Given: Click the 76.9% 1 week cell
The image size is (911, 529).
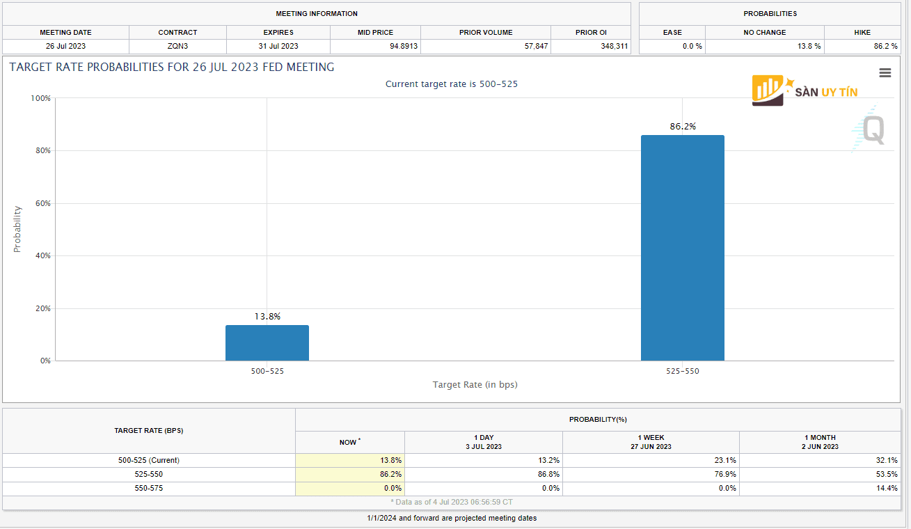Looking at the screenshot, I should click(651, 474).
